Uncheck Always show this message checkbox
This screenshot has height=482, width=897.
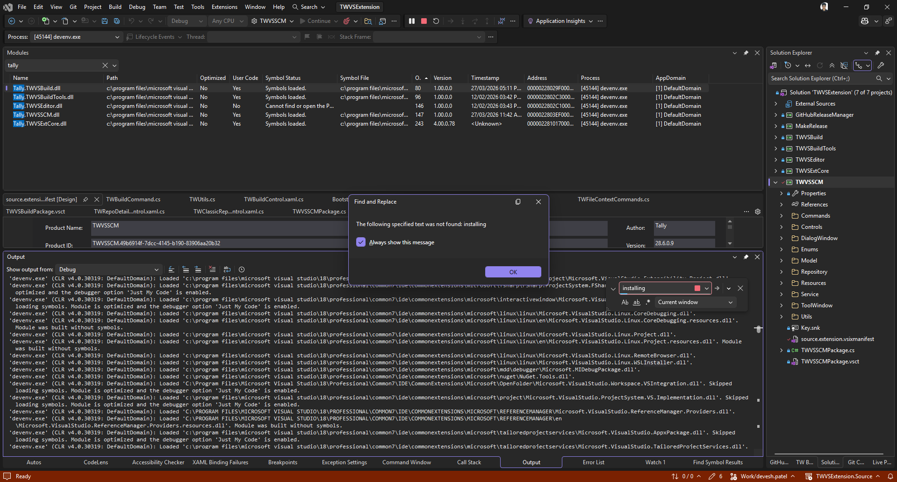(361, 242)
